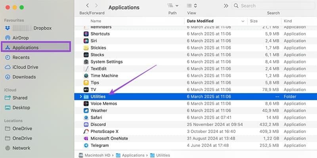Show more toolbar items via double chevron
This screenshot has height=158, width=317.
(x=226, y=6)
